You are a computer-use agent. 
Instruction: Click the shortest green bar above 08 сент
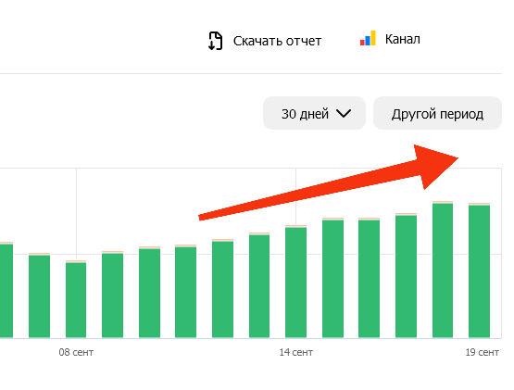coord(76,299)
